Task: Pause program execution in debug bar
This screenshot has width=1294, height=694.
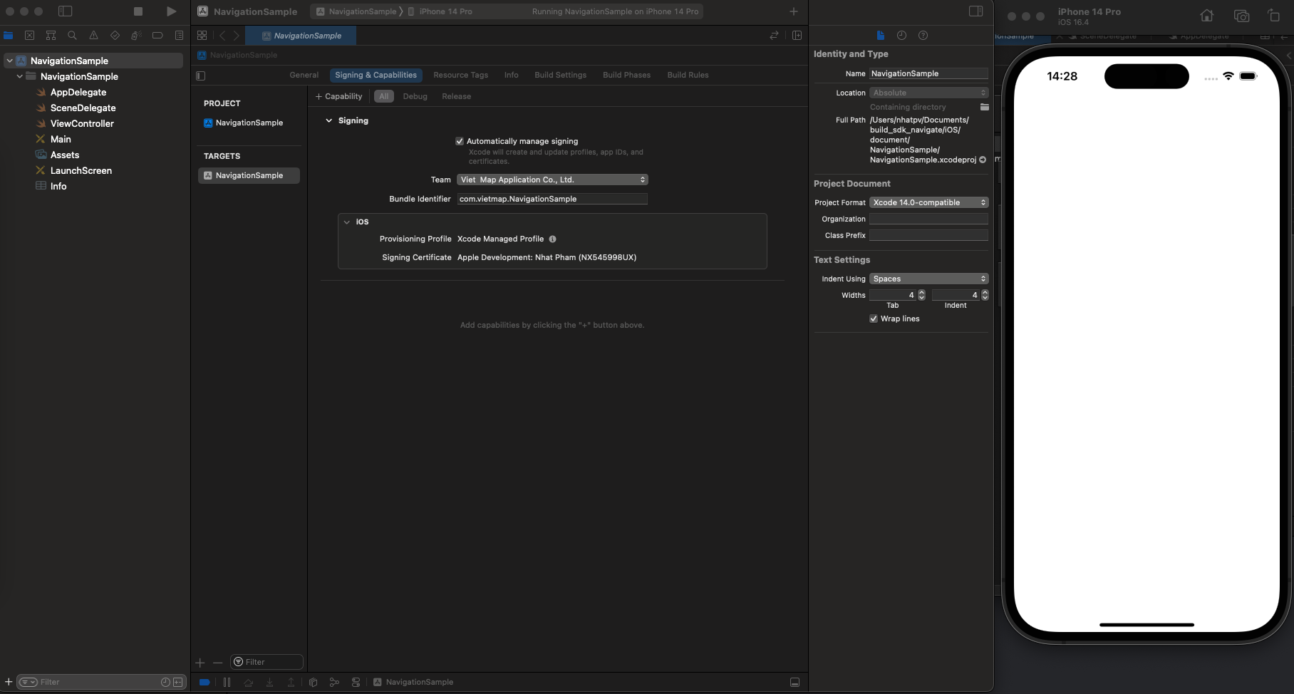Action: pyautogui.click(x=227, y=682)
